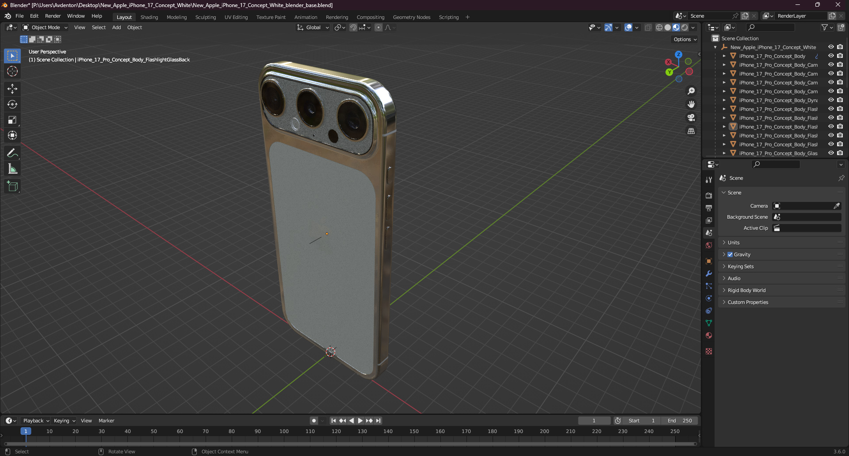
Task: Click the Pan view hand icon
Action: click(691, 104)
